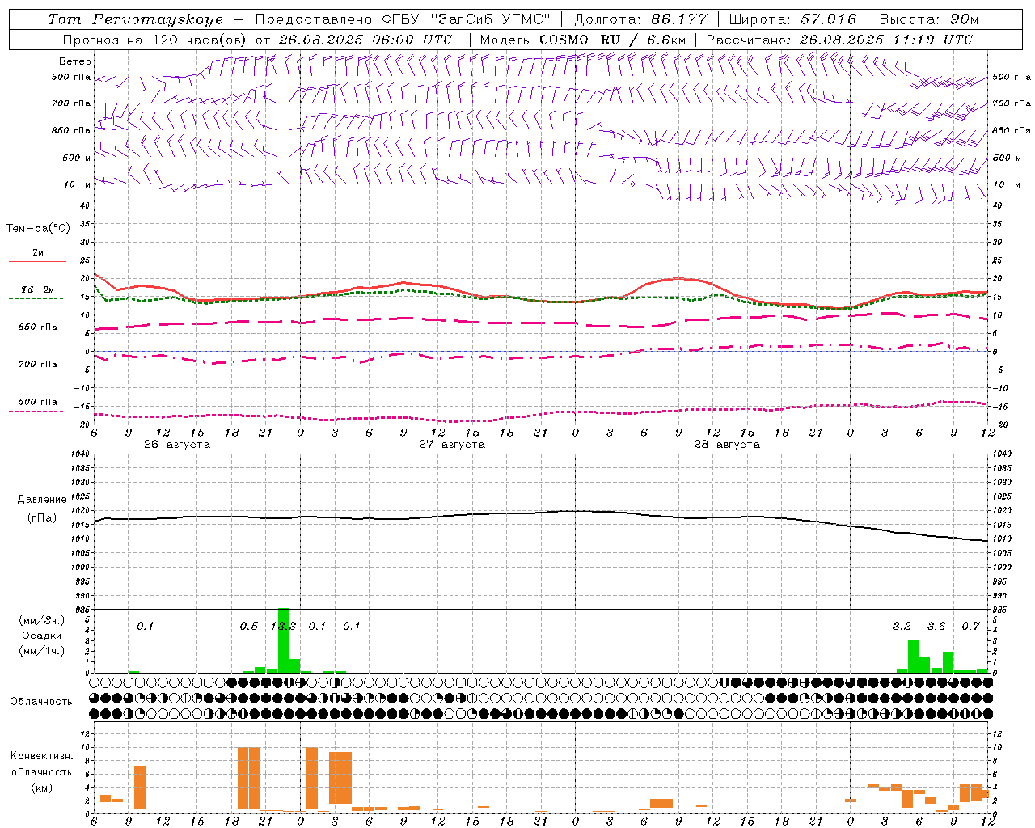Select the text "Долгота: 86.177"
Image resolution: width=1035 pixels, height=828 pixels.
[x=640, y=19]
